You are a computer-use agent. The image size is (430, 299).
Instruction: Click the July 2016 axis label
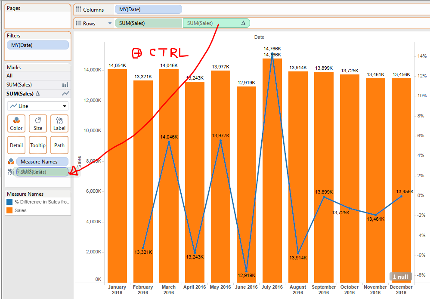[272, 287]
